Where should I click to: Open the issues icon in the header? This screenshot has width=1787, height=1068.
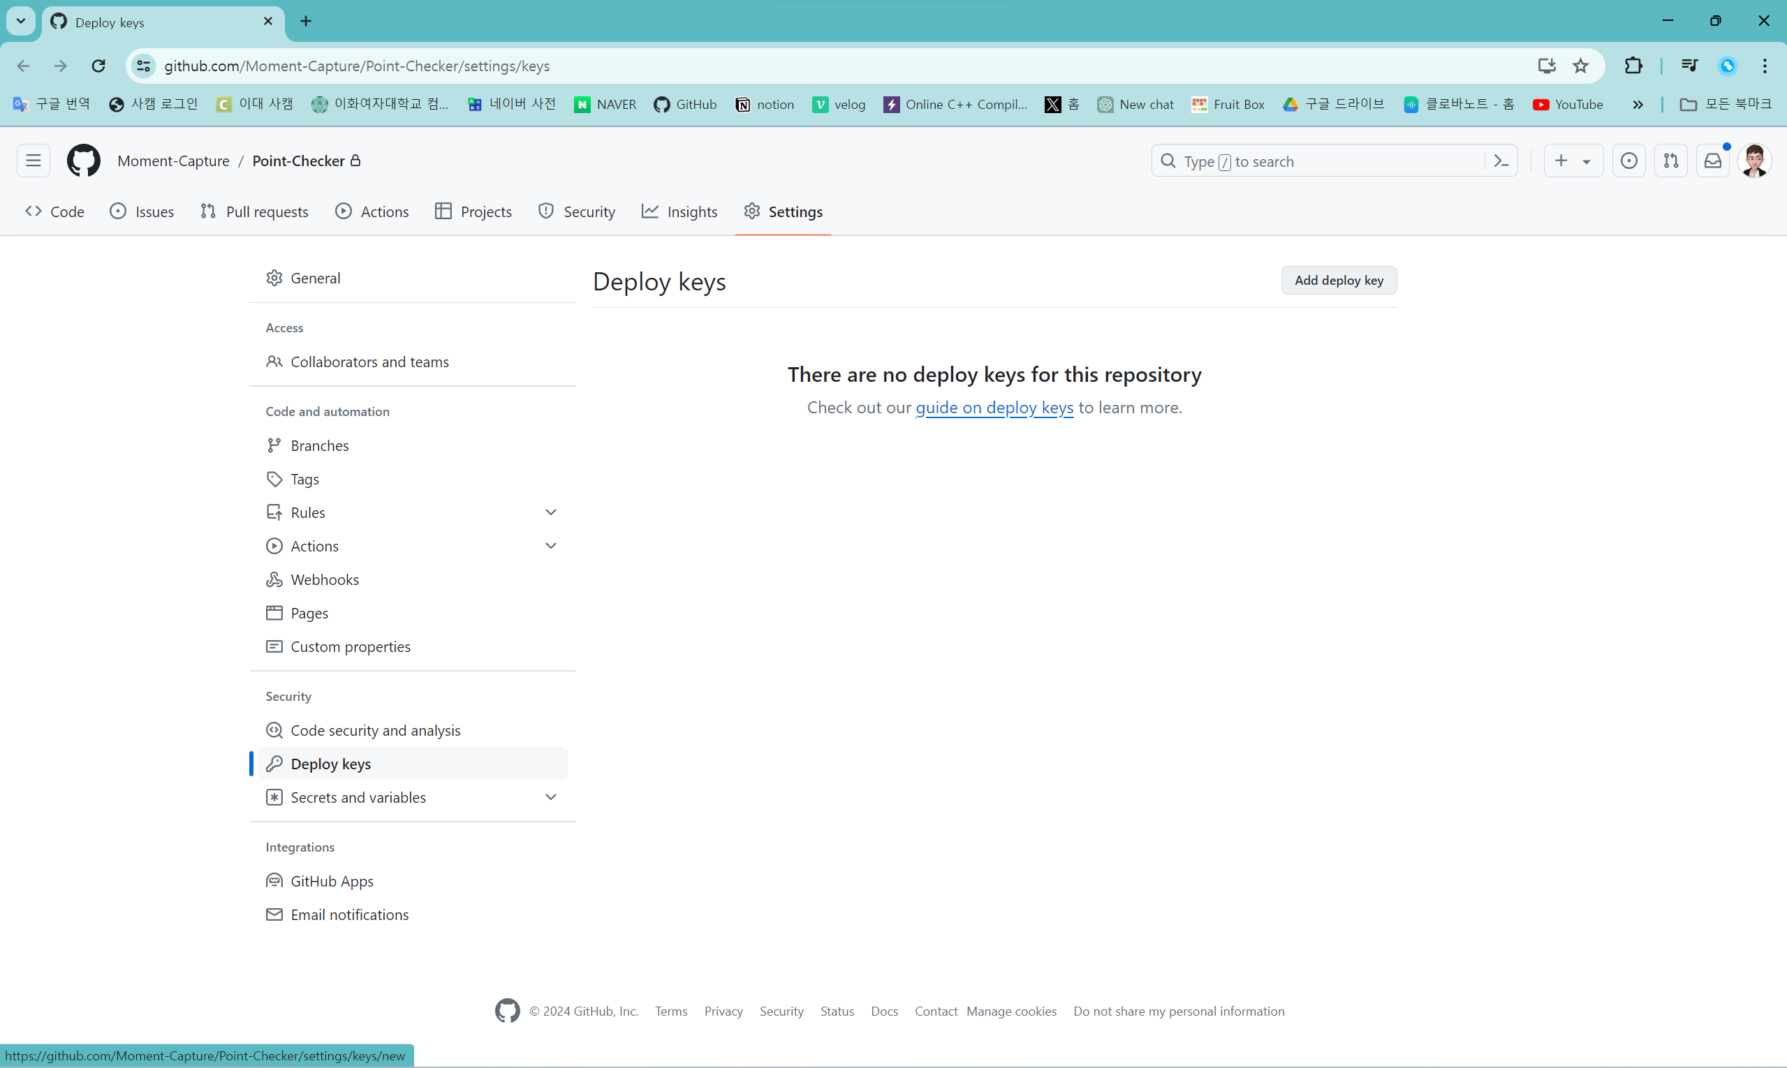tap(1628, 161)
